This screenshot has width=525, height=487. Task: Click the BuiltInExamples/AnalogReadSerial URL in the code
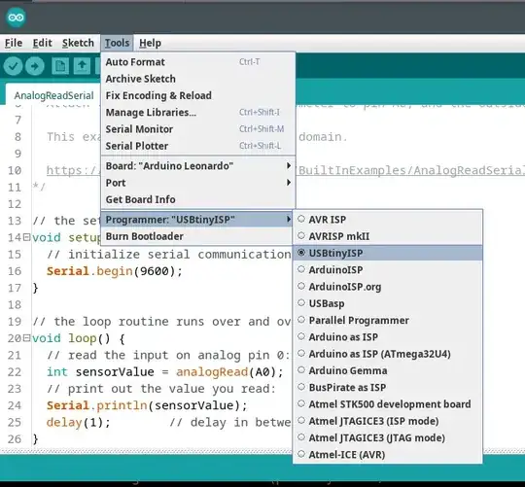(x=411, y=171)
